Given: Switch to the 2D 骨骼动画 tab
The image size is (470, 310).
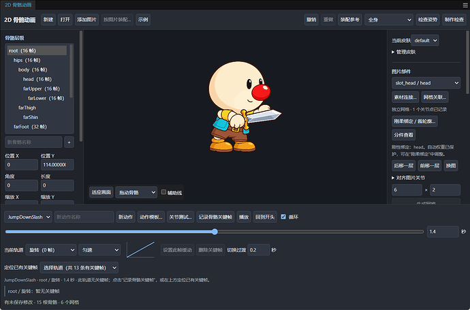Looking at the screenshot, I should [x=18, y=5].
